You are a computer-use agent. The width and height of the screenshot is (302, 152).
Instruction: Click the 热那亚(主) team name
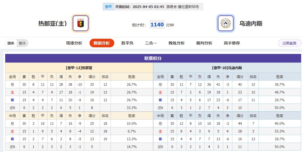(53, 24)
